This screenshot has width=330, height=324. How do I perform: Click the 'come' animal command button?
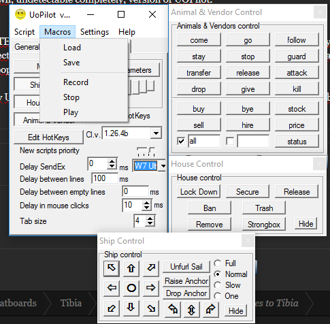199,40
